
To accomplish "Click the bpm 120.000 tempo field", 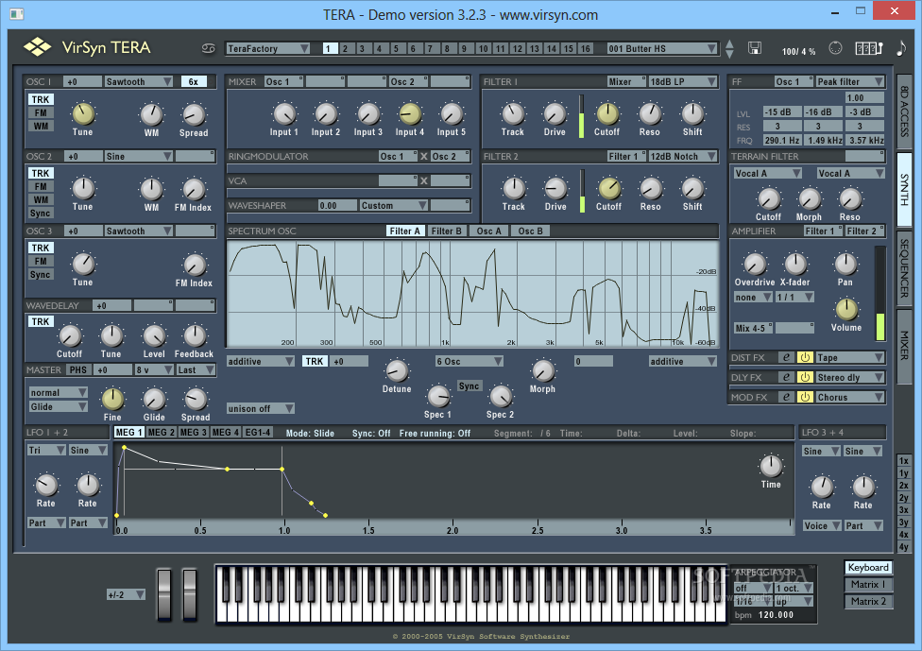I will point(774,615).
